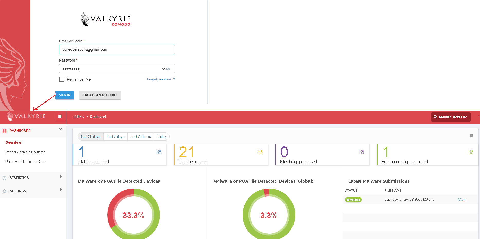Click the Valkyrie Comodo logo on login form
This screenshot has height=239, width=480.
click(105, 19)
